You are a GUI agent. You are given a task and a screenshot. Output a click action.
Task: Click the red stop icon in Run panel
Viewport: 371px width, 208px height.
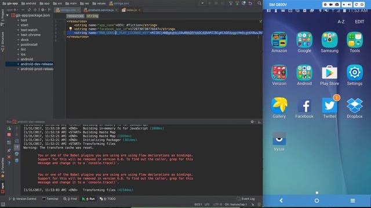coord(9,135)
